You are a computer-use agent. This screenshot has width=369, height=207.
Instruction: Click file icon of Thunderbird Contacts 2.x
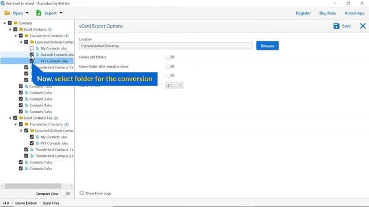(x=32, y=156)
